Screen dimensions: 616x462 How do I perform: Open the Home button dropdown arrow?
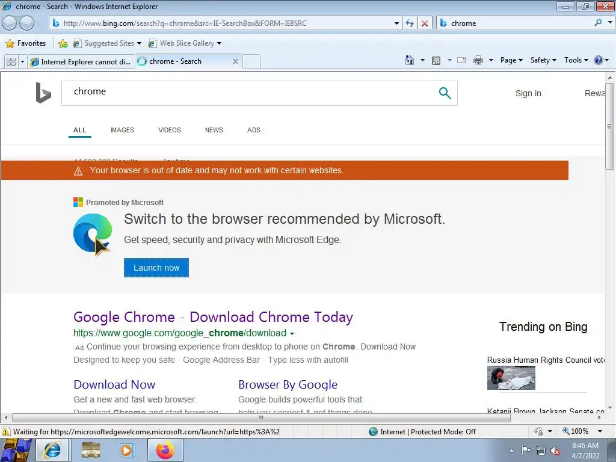422,60
